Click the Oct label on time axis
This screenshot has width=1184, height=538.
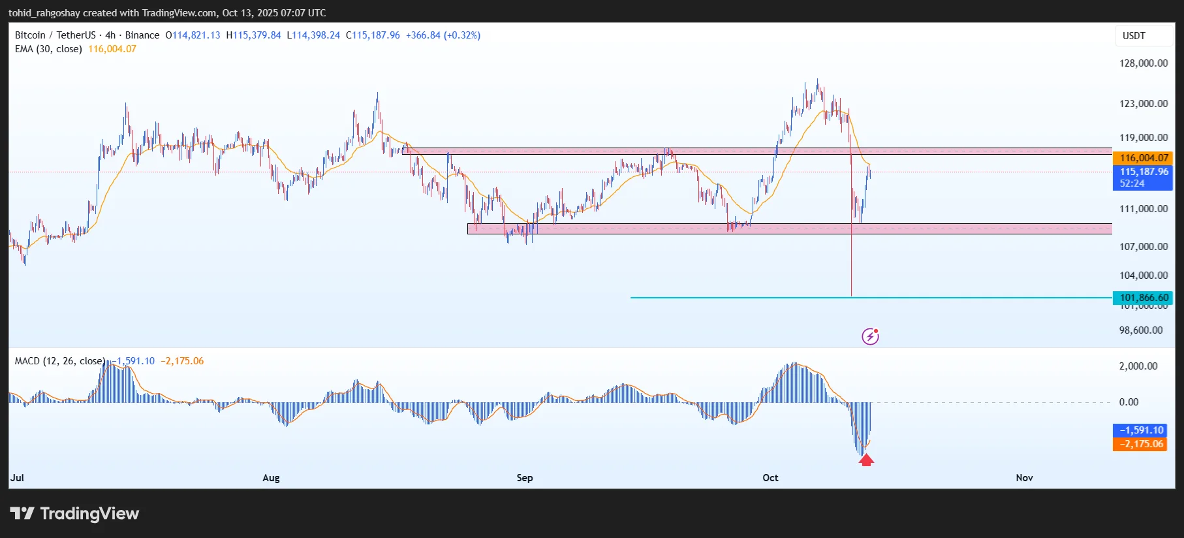(770, 478)
